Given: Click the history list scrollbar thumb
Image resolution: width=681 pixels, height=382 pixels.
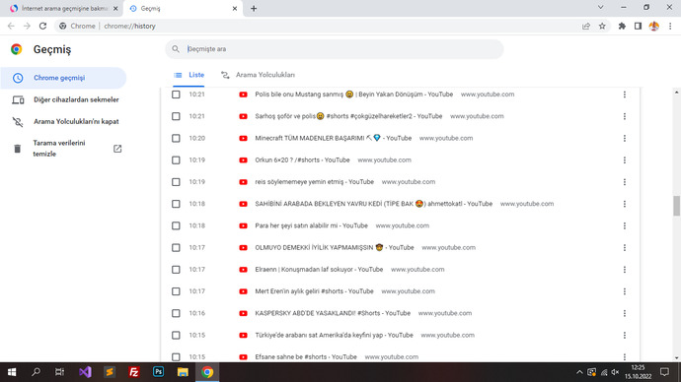Looking at the screenshot, I should [676, 206].
